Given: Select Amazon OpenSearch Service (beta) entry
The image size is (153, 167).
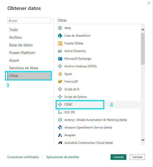Looking at the screenshot, I should (x=88, y=127).
